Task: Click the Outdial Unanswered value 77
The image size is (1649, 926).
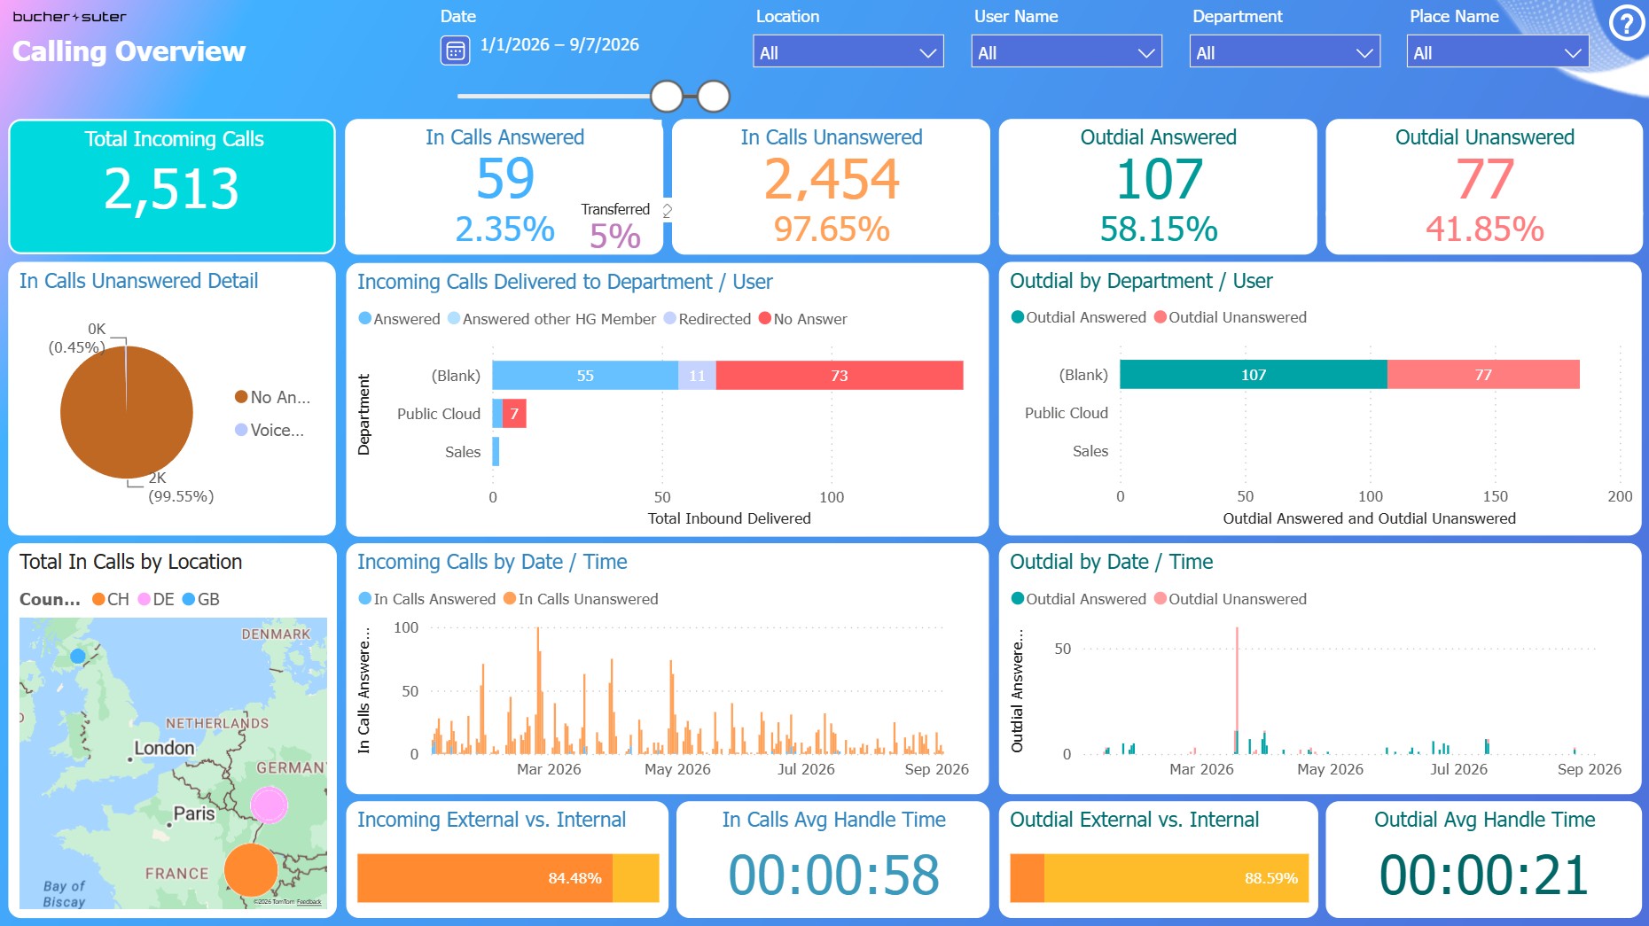Action: [1485, 178]
